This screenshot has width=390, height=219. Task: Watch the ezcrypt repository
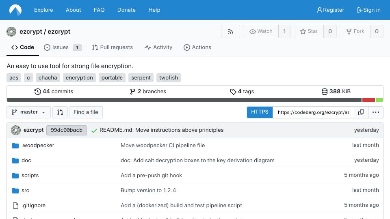pos(261,32)
